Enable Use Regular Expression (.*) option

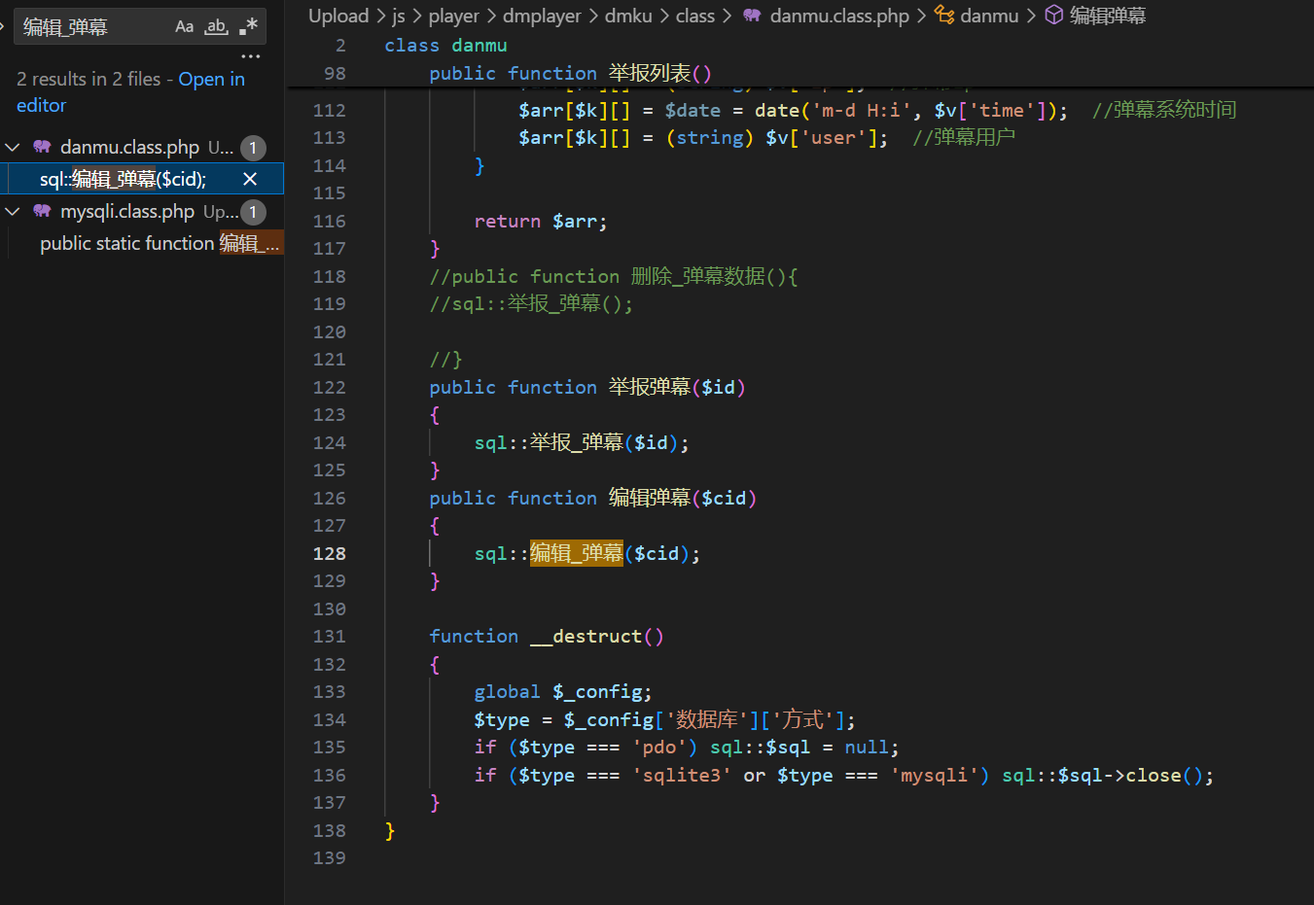click(248, 27)
